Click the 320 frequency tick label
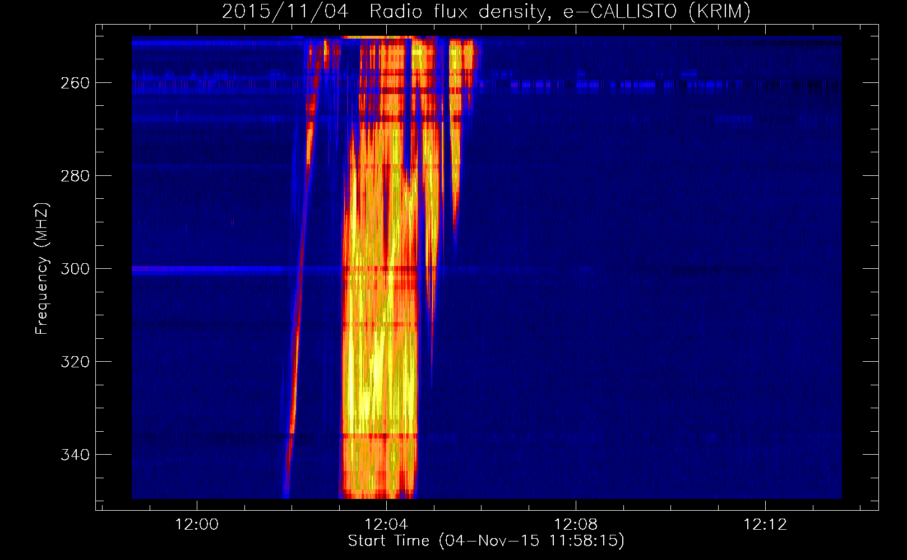The image size is (907, 560). (75, 362)
